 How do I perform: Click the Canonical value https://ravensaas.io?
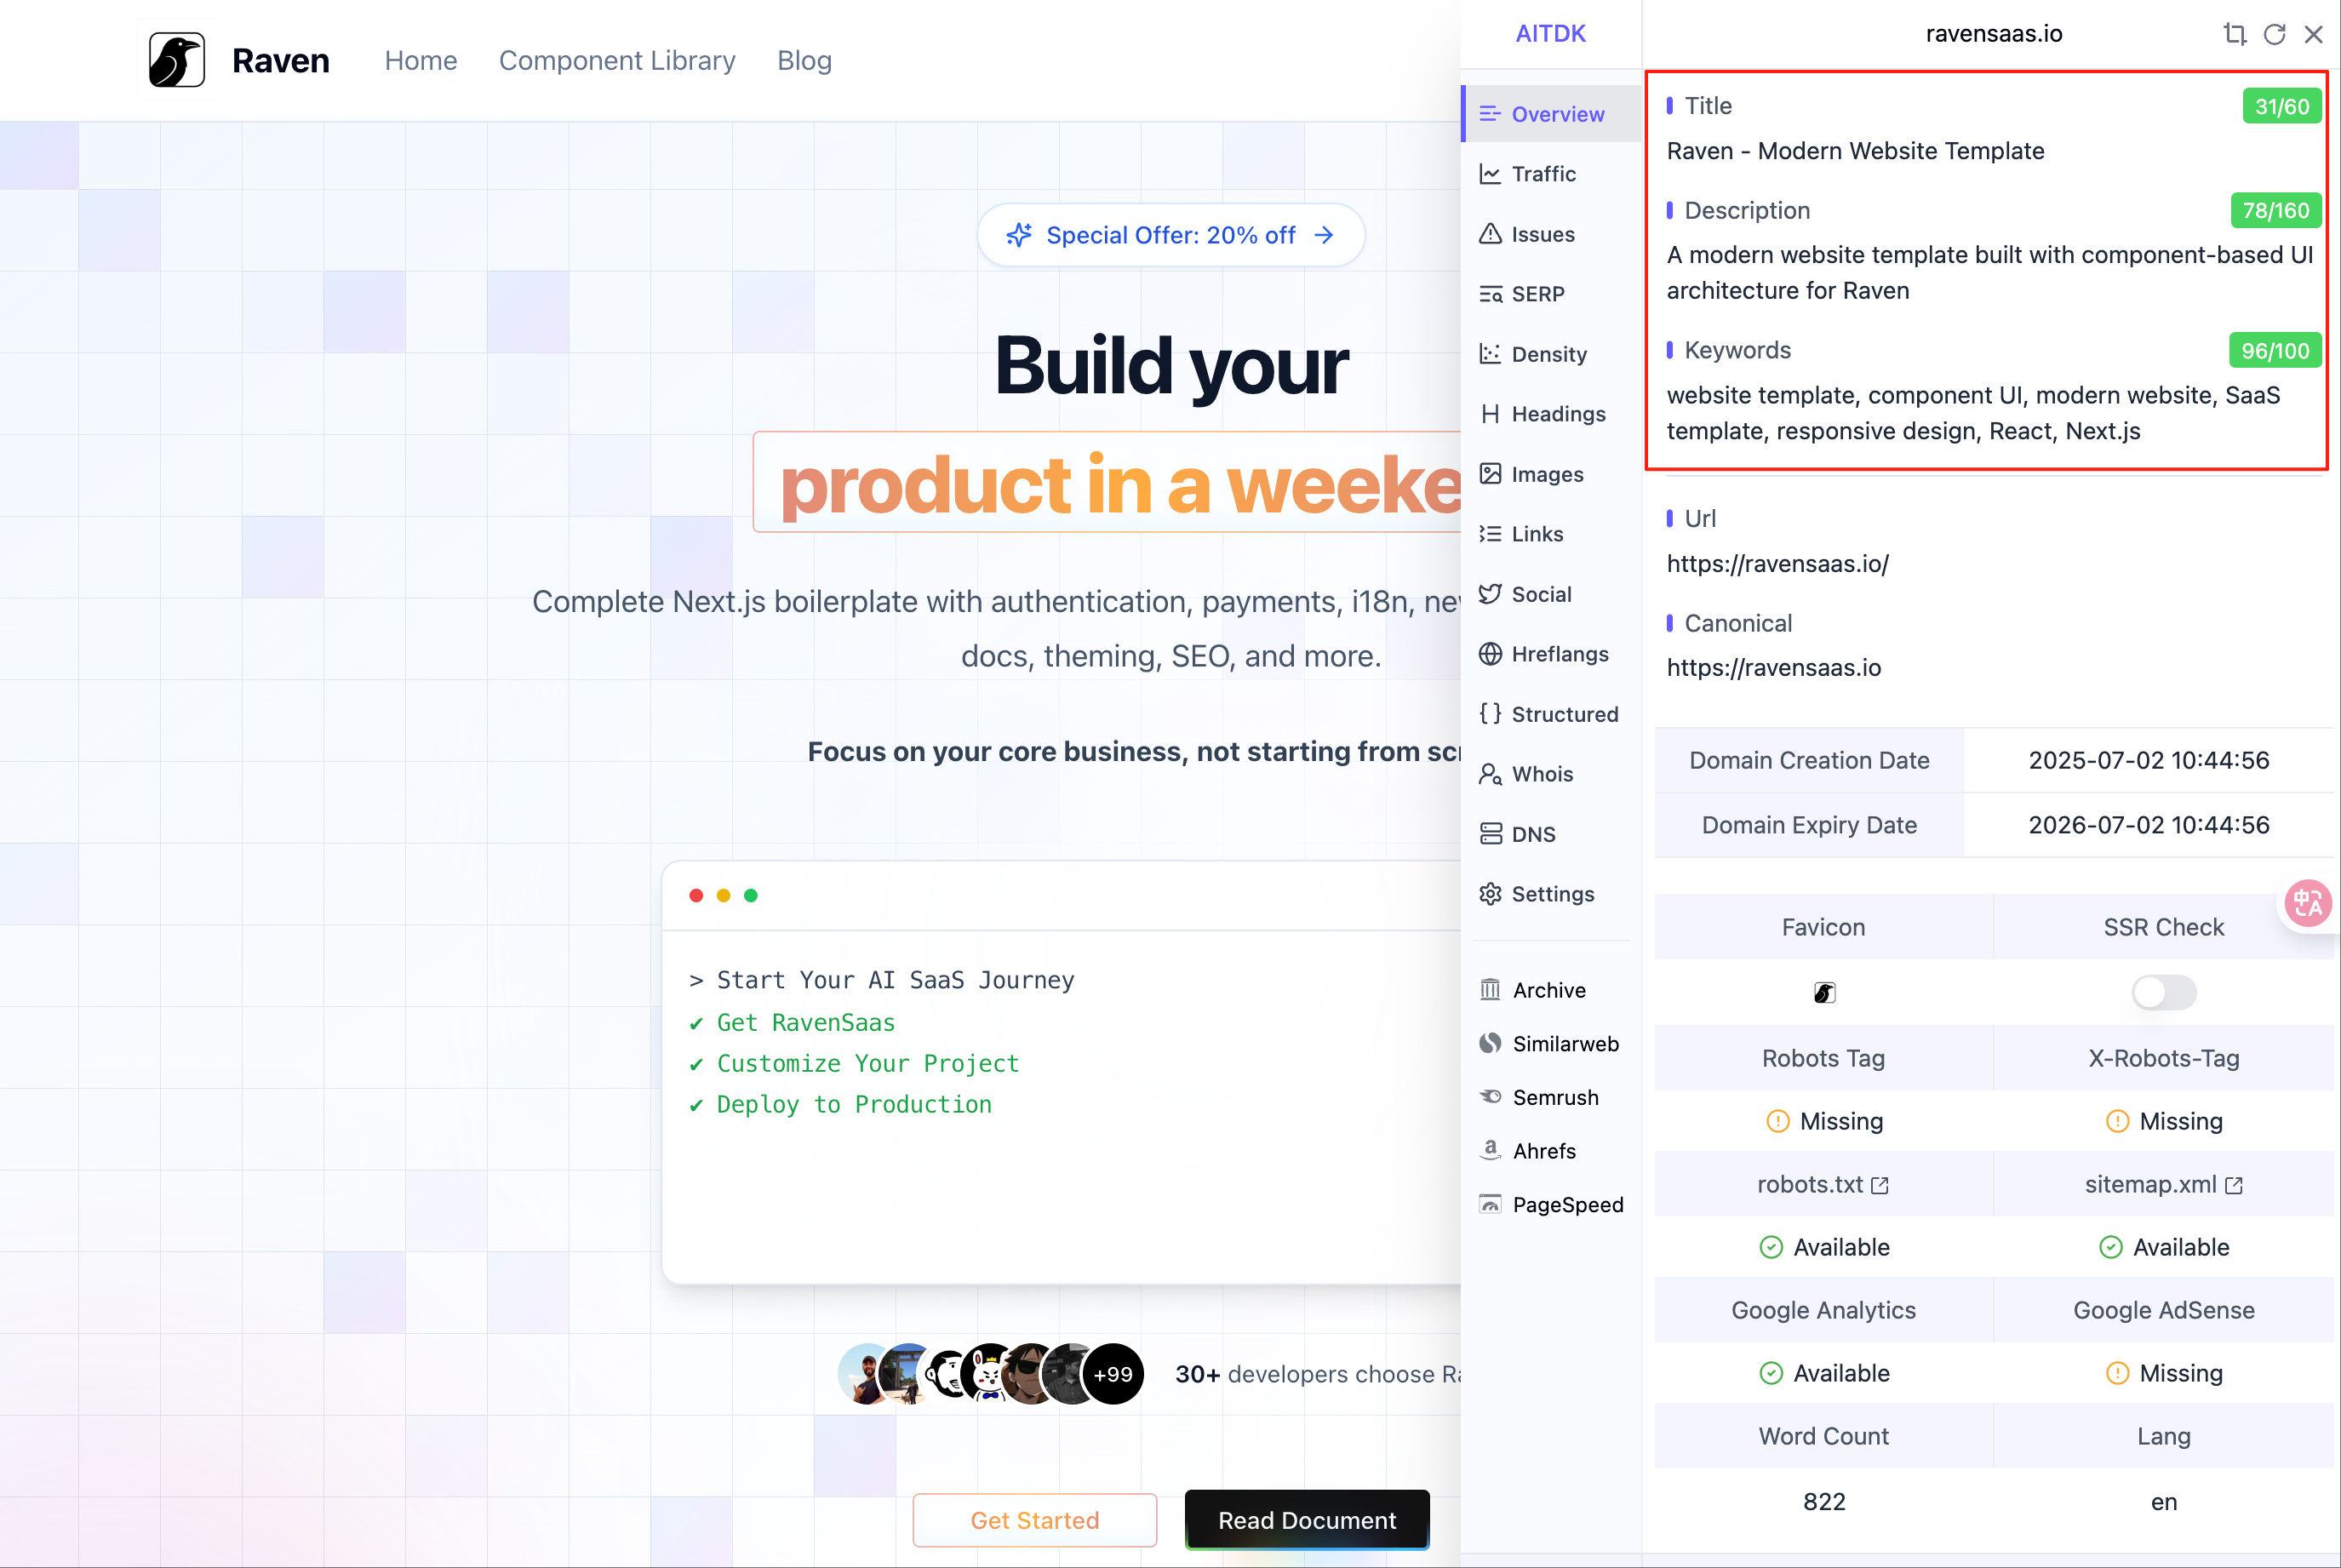pos(1773,668)
